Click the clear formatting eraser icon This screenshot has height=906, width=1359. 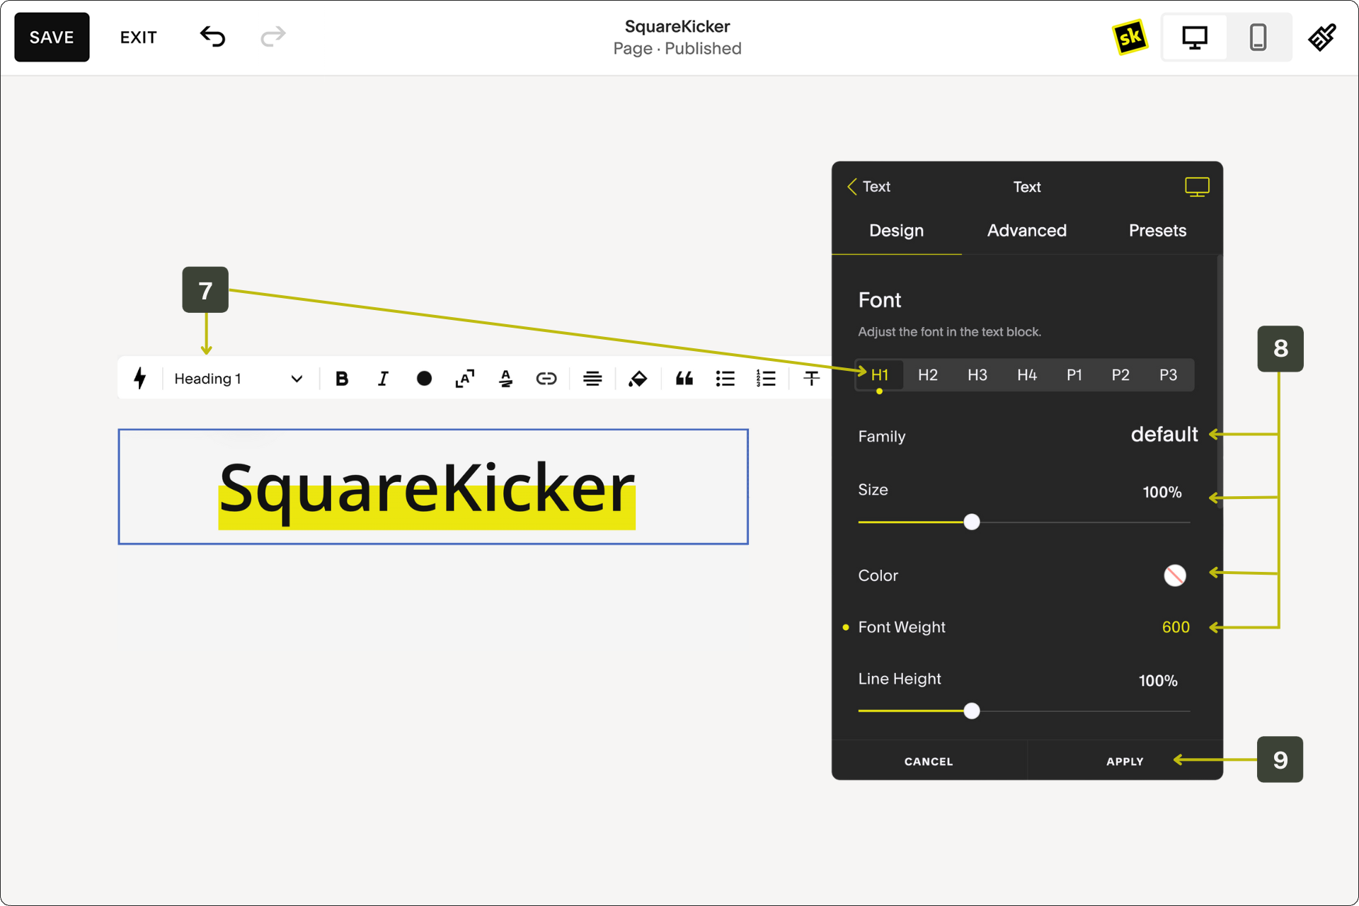[638, 379]
